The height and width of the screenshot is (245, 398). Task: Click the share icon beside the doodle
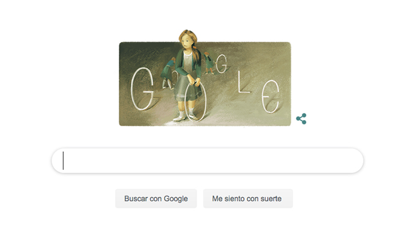click(x=301, y=119)
